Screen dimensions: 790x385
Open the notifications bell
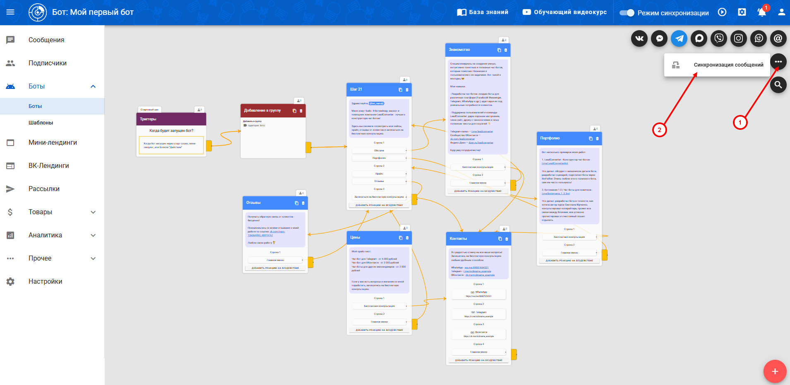click(762, 12)
